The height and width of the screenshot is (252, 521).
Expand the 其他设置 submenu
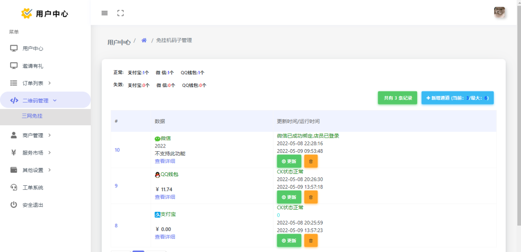coord(33,170)
